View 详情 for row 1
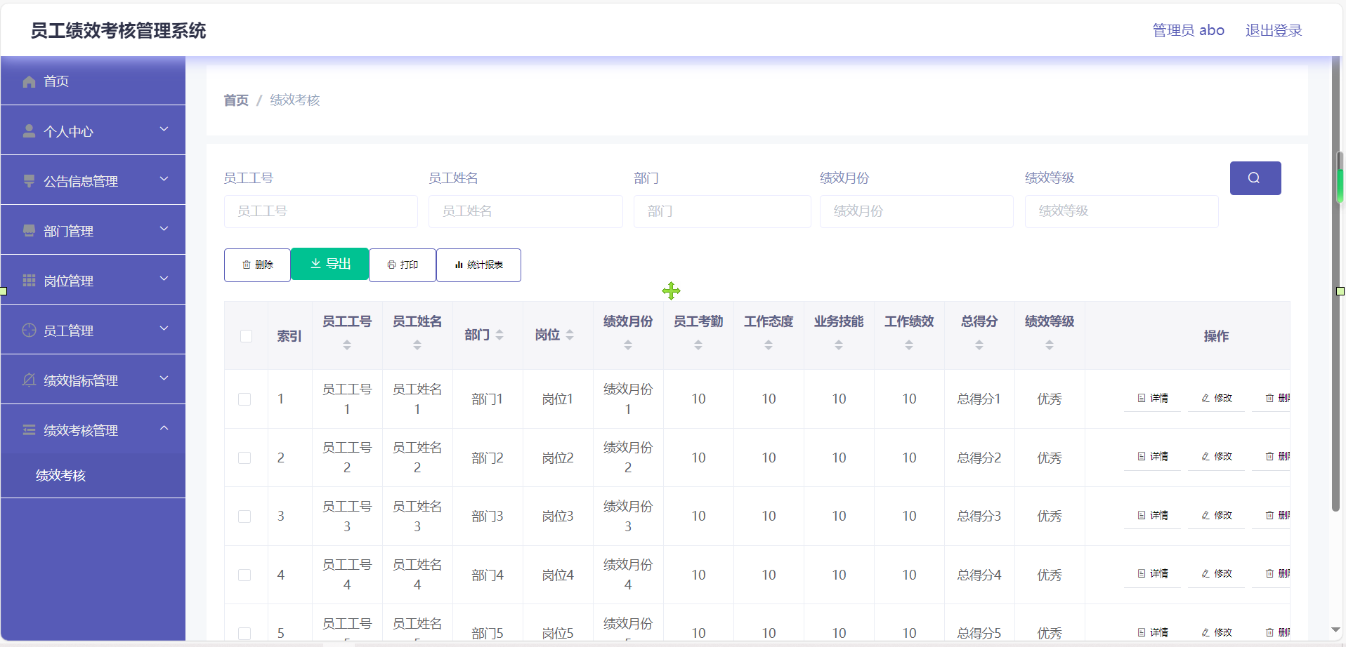 click(1152, 399)
